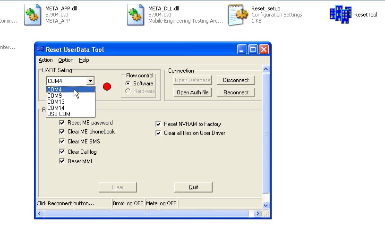Select Hardware flow control radio button
385x242 pixels.
(128, 91)
